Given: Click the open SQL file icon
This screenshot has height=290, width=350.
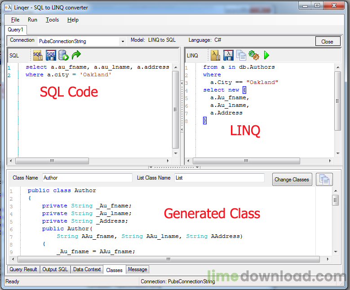Looking at the screenshot, I should pyautogui.click(x=37, y=55).
